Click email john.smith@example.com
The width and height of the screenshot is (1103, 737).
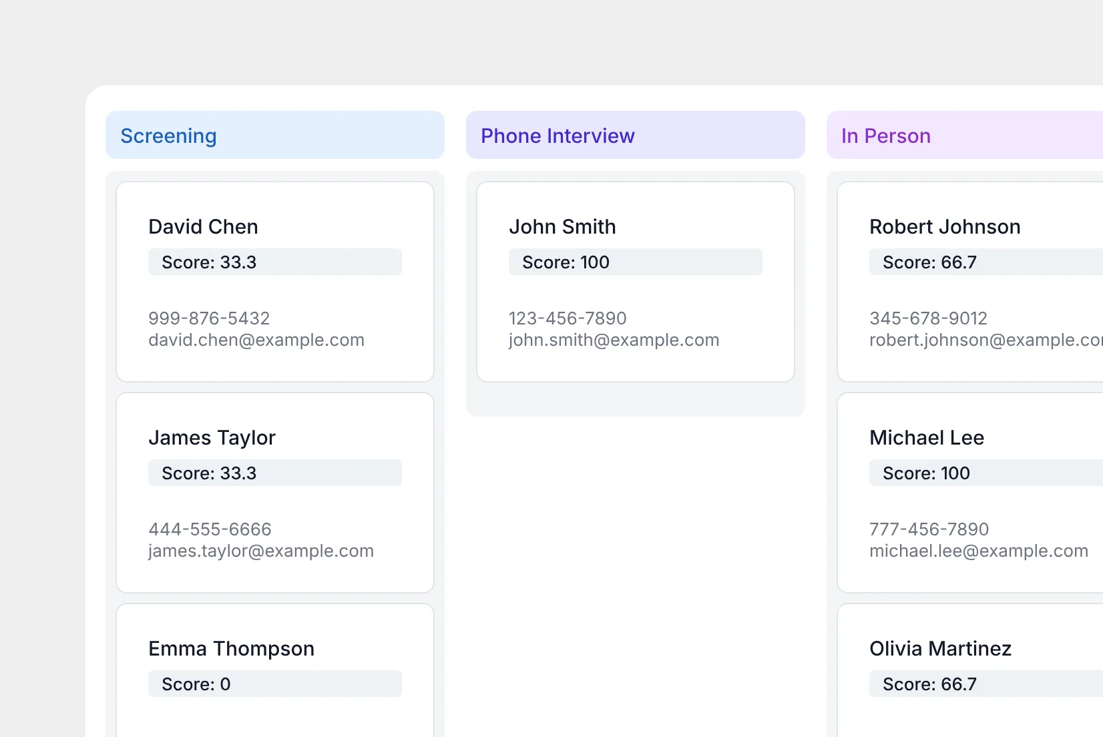614,340
